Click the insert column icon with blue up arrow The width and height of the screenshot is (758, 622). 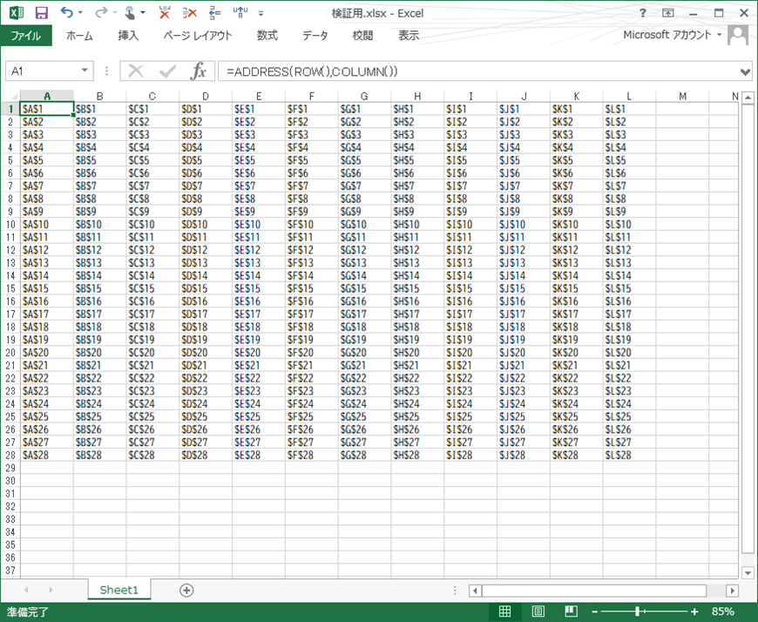click(x=240, y=12)
